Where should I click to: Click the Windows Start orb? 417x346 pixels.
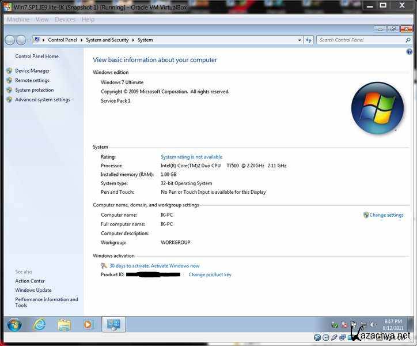pos(14,325)
